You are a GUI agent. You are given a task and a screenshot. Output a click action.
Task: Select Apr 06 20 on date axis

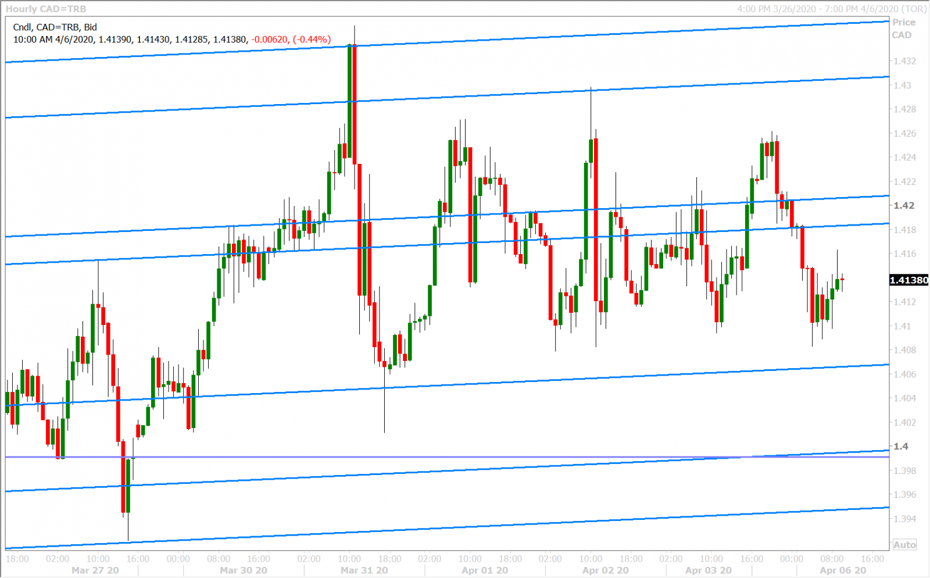click(x=843, y=570)
